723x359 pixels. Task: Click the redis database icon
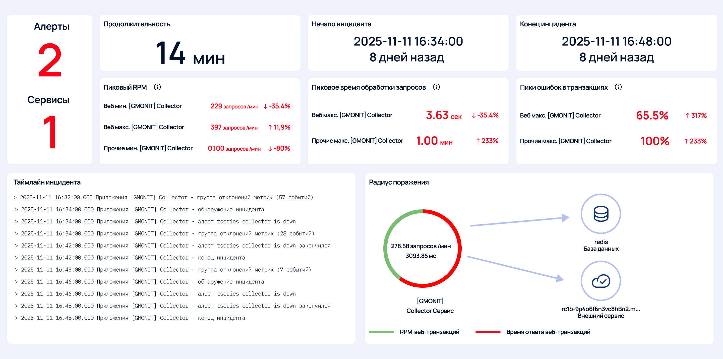[601, 214]
